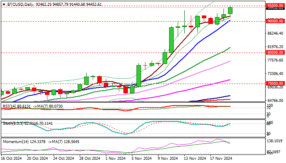This screenshot has width=286, height=163.
Task: Select the RSI ->MA(7) 80.0730 label
Action: (x=48, y=106)
